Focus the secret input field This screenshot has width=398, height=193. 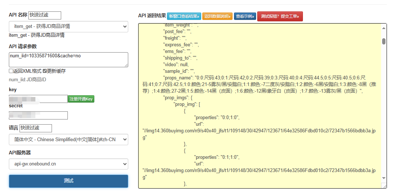click(38, 115)
